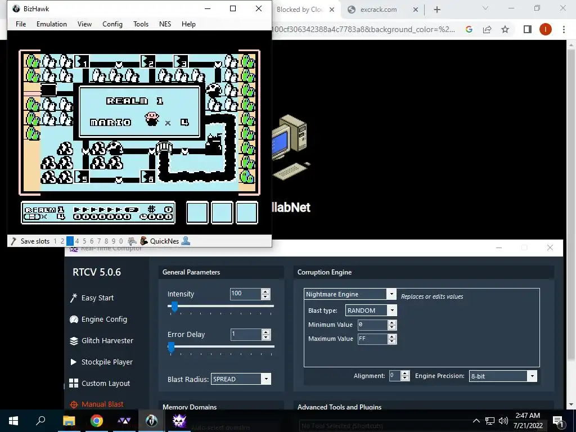Click the Maximum Value FF field
Screen dimensions: 576x432
[x=373, y=339]
